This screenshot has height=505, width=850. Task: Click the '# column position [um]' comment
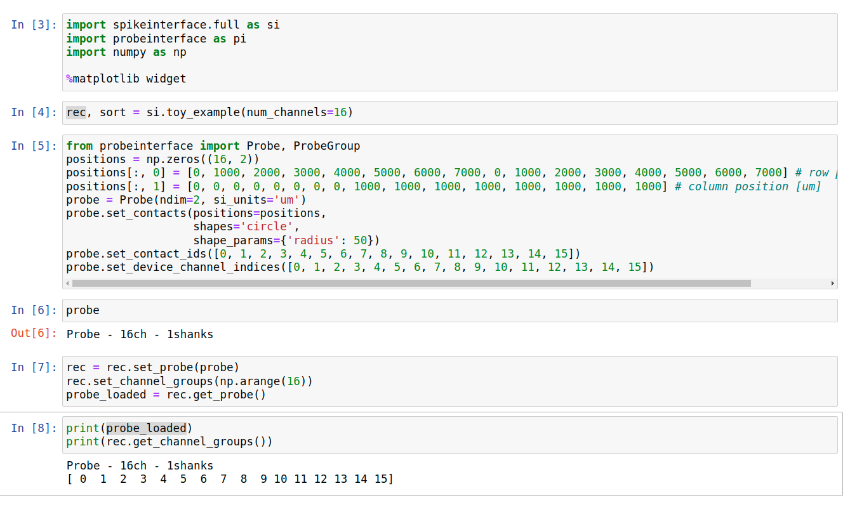[748, 187]
